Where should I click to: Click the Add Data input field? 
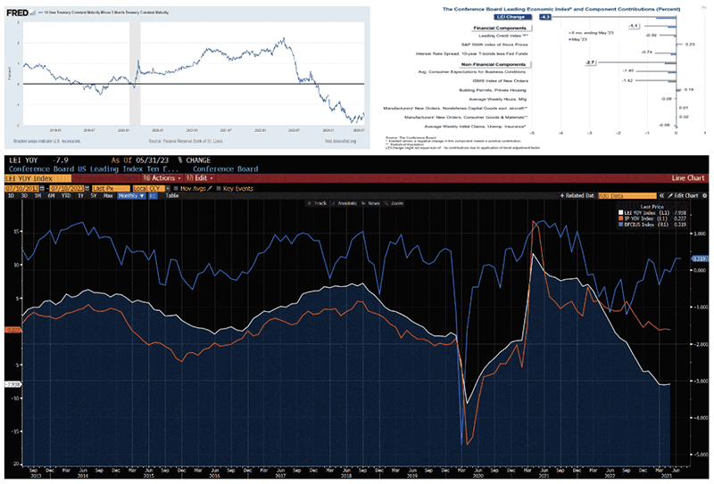click(627, 195)
